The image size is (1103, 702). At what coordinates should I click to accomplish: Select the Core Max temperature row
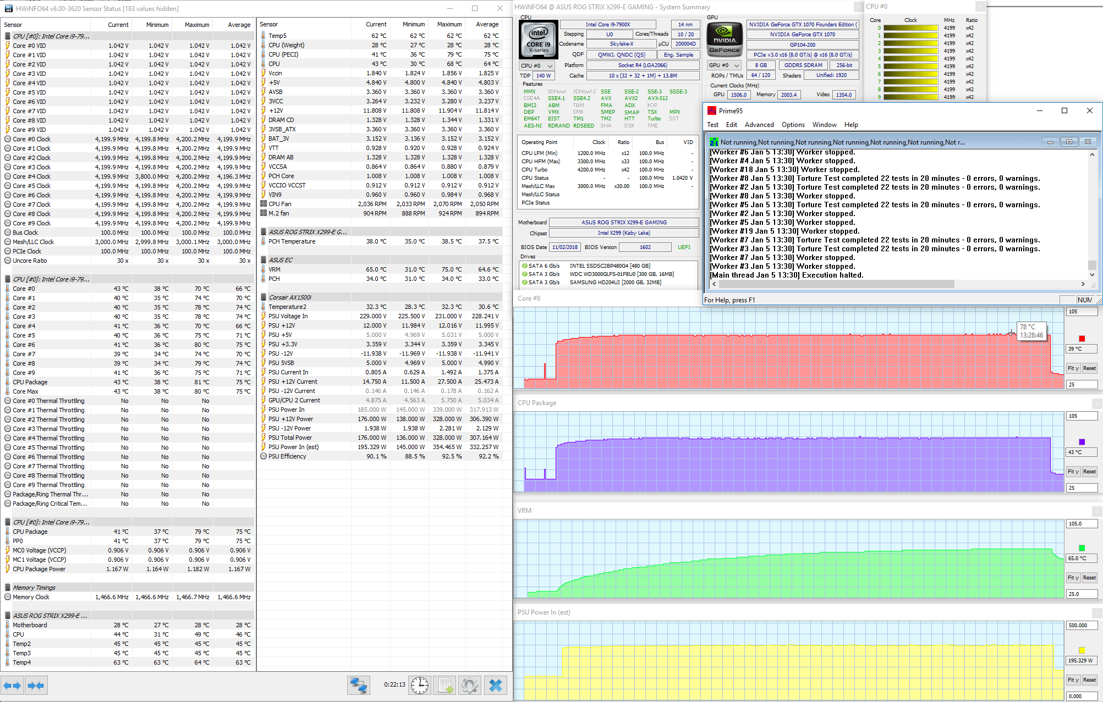click(x=128, y=391)
